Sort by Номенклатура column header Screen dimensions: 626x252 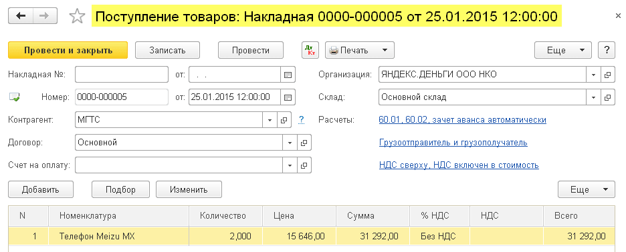[118, 216]
